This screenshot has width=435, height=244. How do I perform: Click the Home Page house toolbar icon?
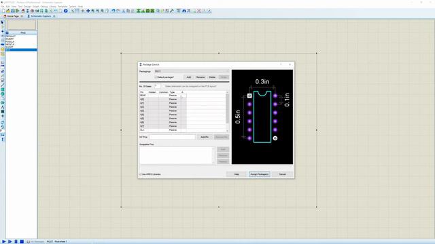[x=23, y=11]
